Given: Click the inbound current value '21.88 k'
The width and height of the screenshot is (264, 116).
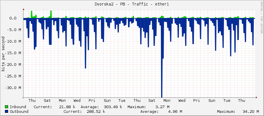Looking at the screenshot, I should [x=67, y=107].
